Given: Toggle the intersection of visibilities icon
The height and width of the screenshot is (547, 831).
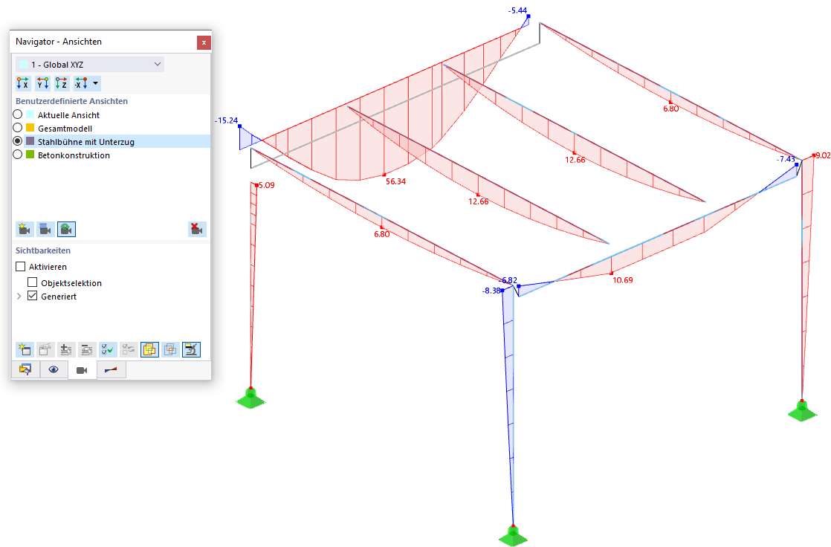Looking at the screenshot, I should (171, 349).
